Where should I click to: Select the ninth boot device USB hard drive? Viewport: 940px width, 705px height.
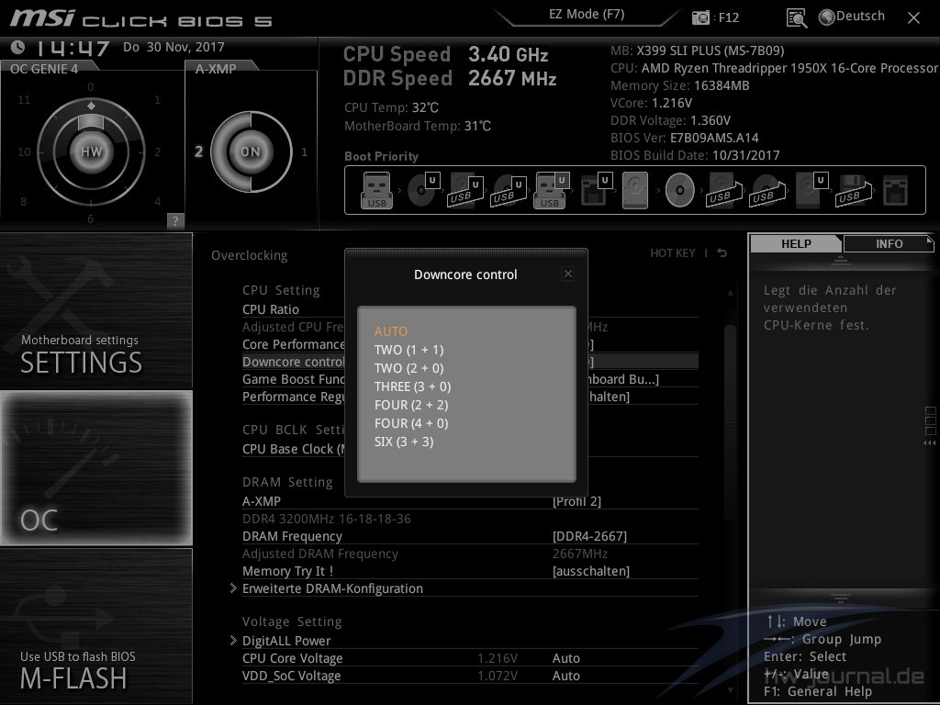click(x=725, y=190)
